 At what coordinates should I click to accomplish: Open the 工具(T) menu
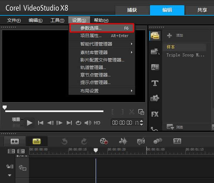(x=57, y=20)
